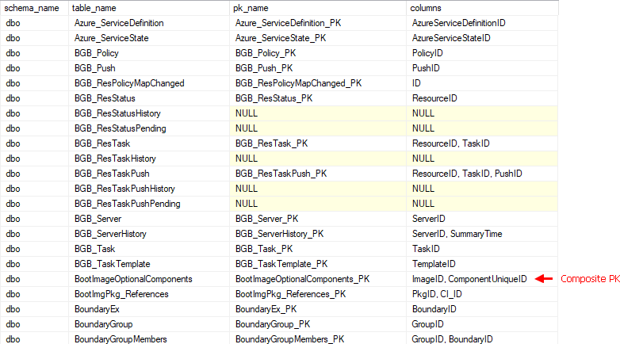Select the BGB_ResTaskPush table name cell
This screenshot has height=344, width=620.
[x=112, y=174]
